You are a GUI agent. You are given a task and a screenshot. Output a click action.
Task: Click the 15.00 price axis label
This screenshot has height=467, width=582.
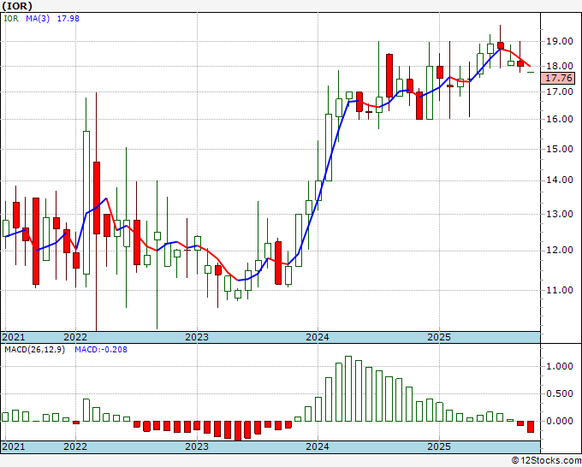[x=560, y=149]
